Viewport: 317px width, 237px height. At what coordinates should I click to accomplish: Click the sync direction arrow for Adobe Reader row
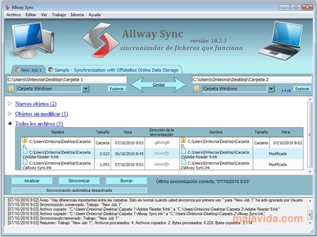(x=162, y=154)
